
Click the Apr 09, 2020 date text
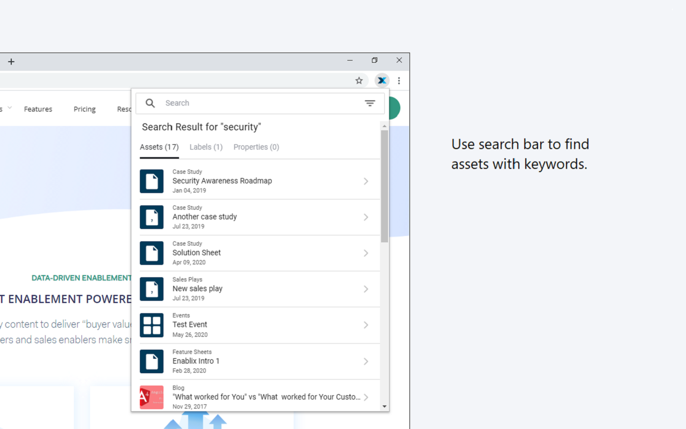pos(189,262)
